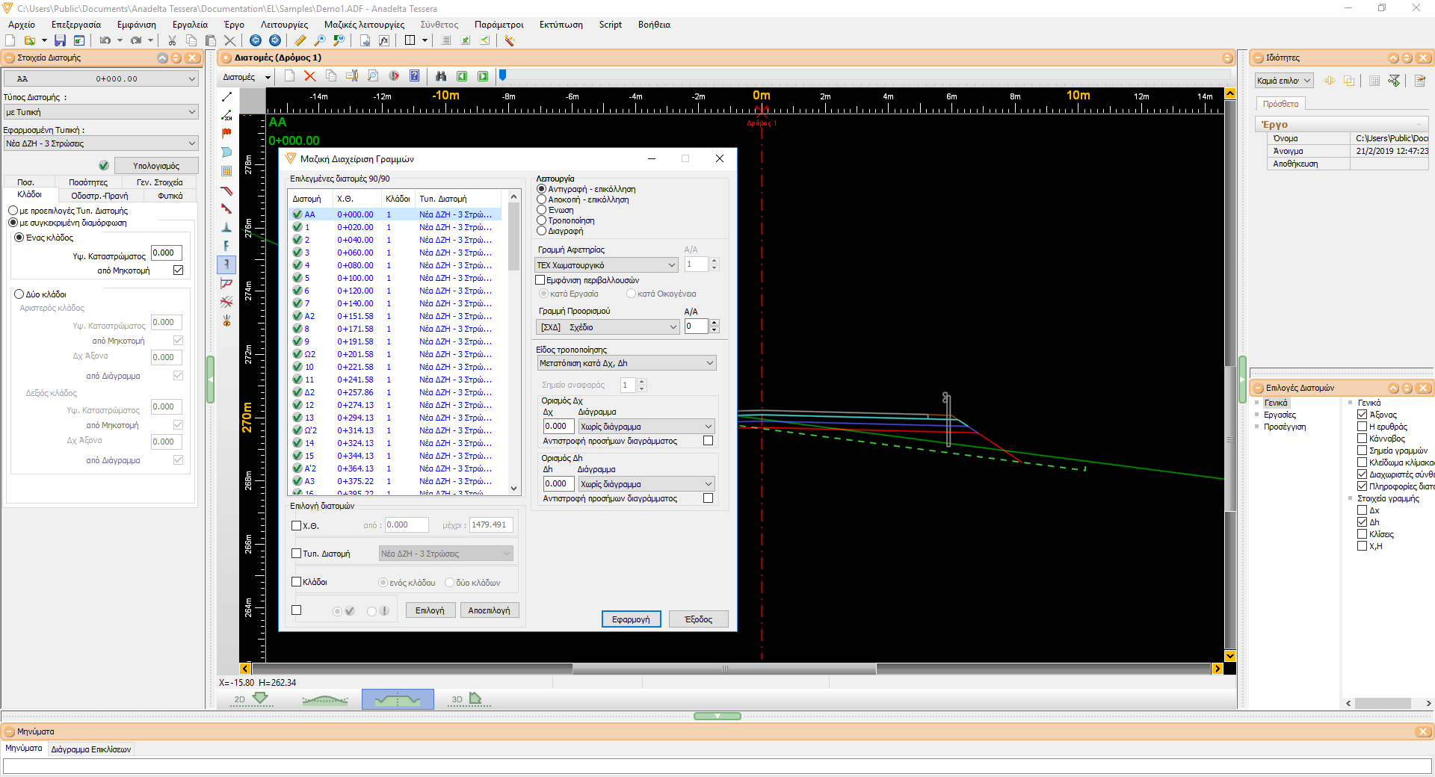The image size is (1435, 777).
Task: Switch to Φυτικά tab in left panel
Action: 170,196
